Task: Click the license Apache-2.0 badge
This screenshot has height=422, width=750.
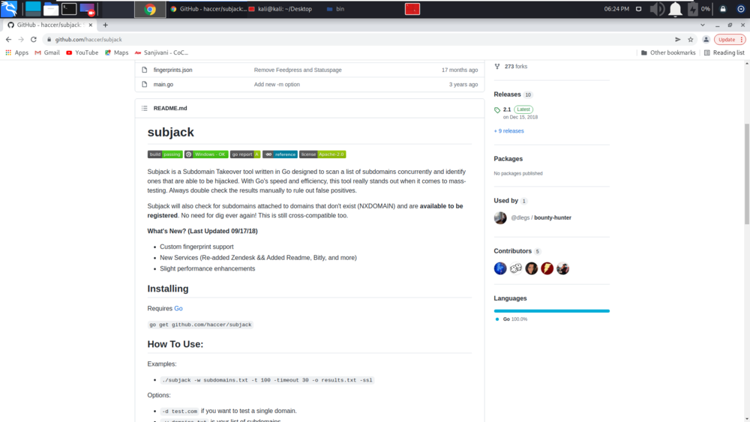Action: 322,154
